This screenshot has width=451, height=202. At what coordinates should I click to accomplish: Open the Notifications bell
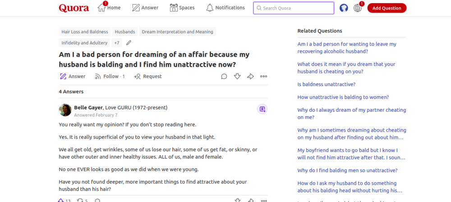(225, 8)
